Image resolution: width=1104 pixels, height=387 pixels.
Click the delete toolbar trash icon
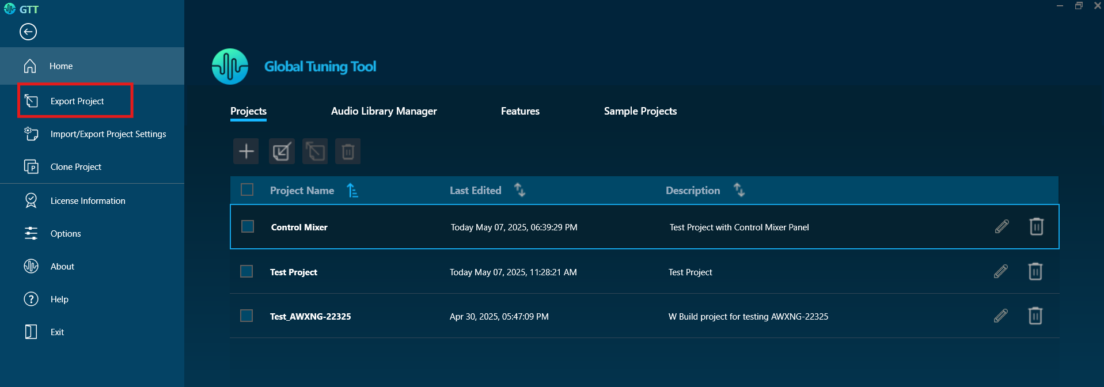coord(348,151)
